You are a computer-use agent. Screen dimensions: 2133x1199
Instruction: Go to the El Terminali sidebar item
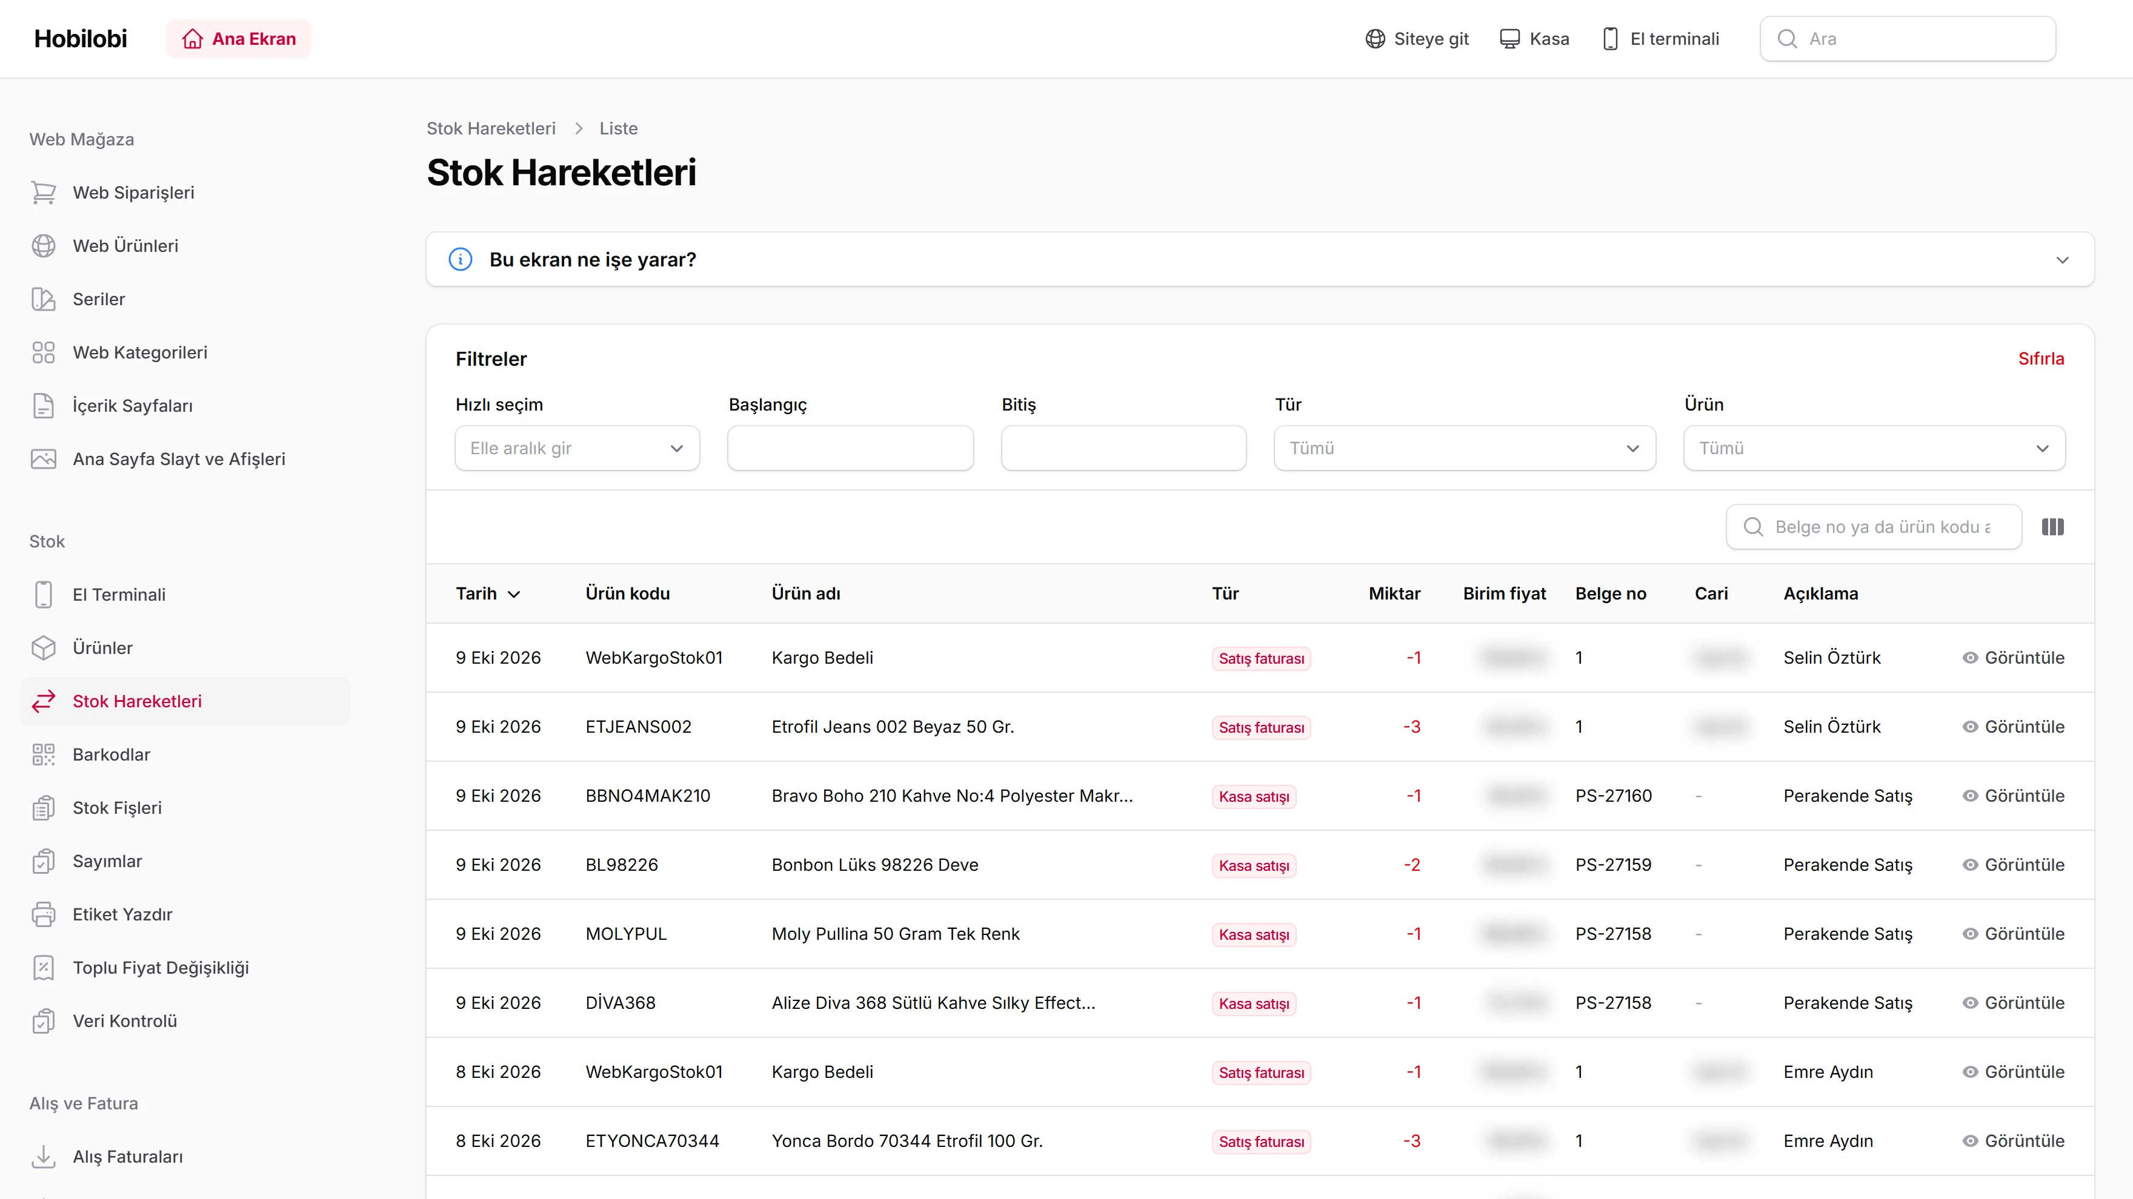[x=184, y=595]
